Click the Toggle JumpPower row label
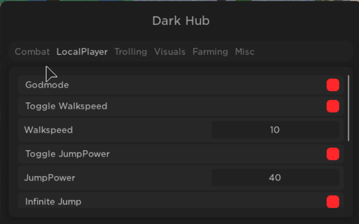 click(x=67, y=154)
